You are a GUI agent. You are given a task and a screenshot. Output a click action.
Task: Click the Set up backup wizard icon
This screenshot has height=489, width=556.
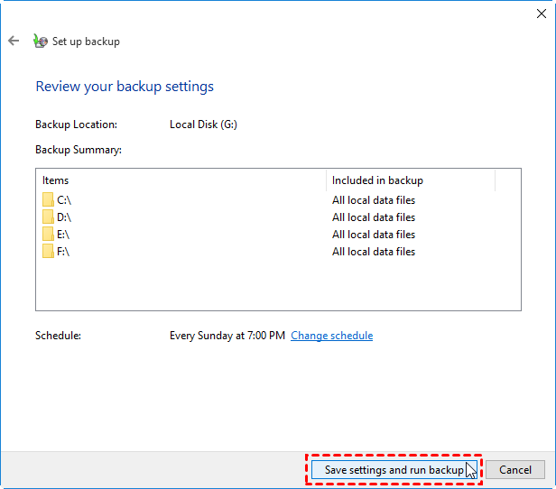coord(40,42)
